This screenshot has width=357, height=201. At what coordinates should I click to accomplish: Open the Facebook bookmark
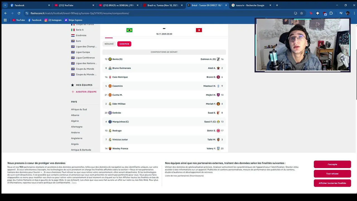35,20
